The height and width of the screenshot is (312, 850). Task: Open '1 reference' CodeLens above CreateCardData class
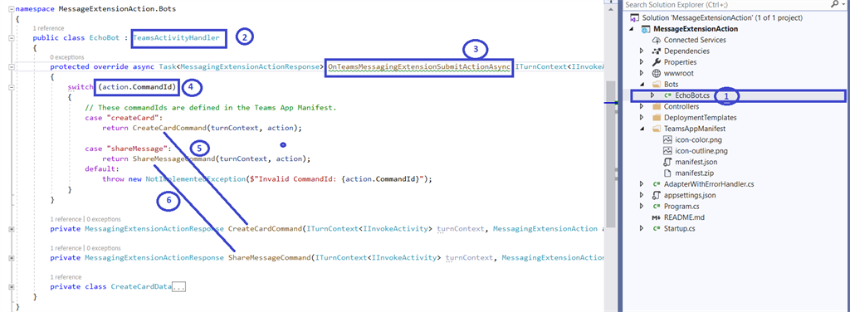[66, 277]
